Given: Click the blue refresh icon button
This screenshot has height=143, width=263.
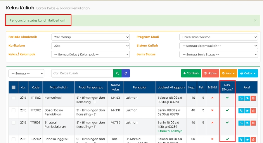Looking at the screenshot, I should (x=126, y=73).
